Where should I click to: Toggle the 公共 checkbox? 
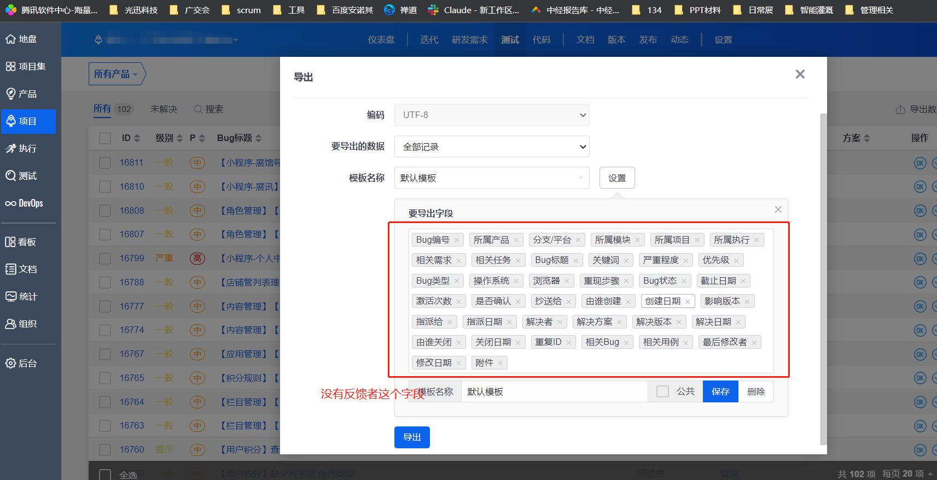(x=662, y=391)
